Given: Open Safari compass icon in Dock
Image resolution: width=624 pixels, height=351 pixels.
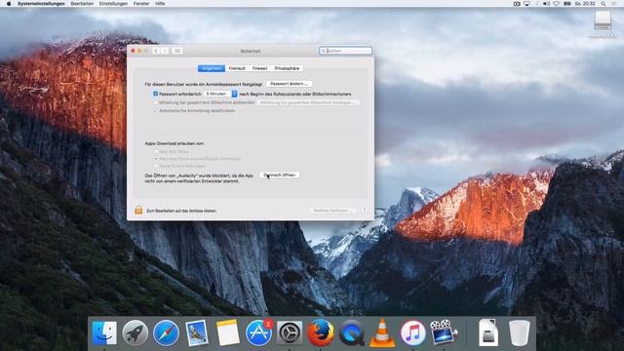Looking at the screenshot, I should [x=166, y=332].
